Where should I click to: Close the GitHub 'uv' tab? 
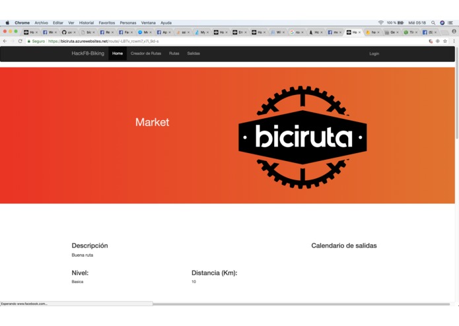75,32
